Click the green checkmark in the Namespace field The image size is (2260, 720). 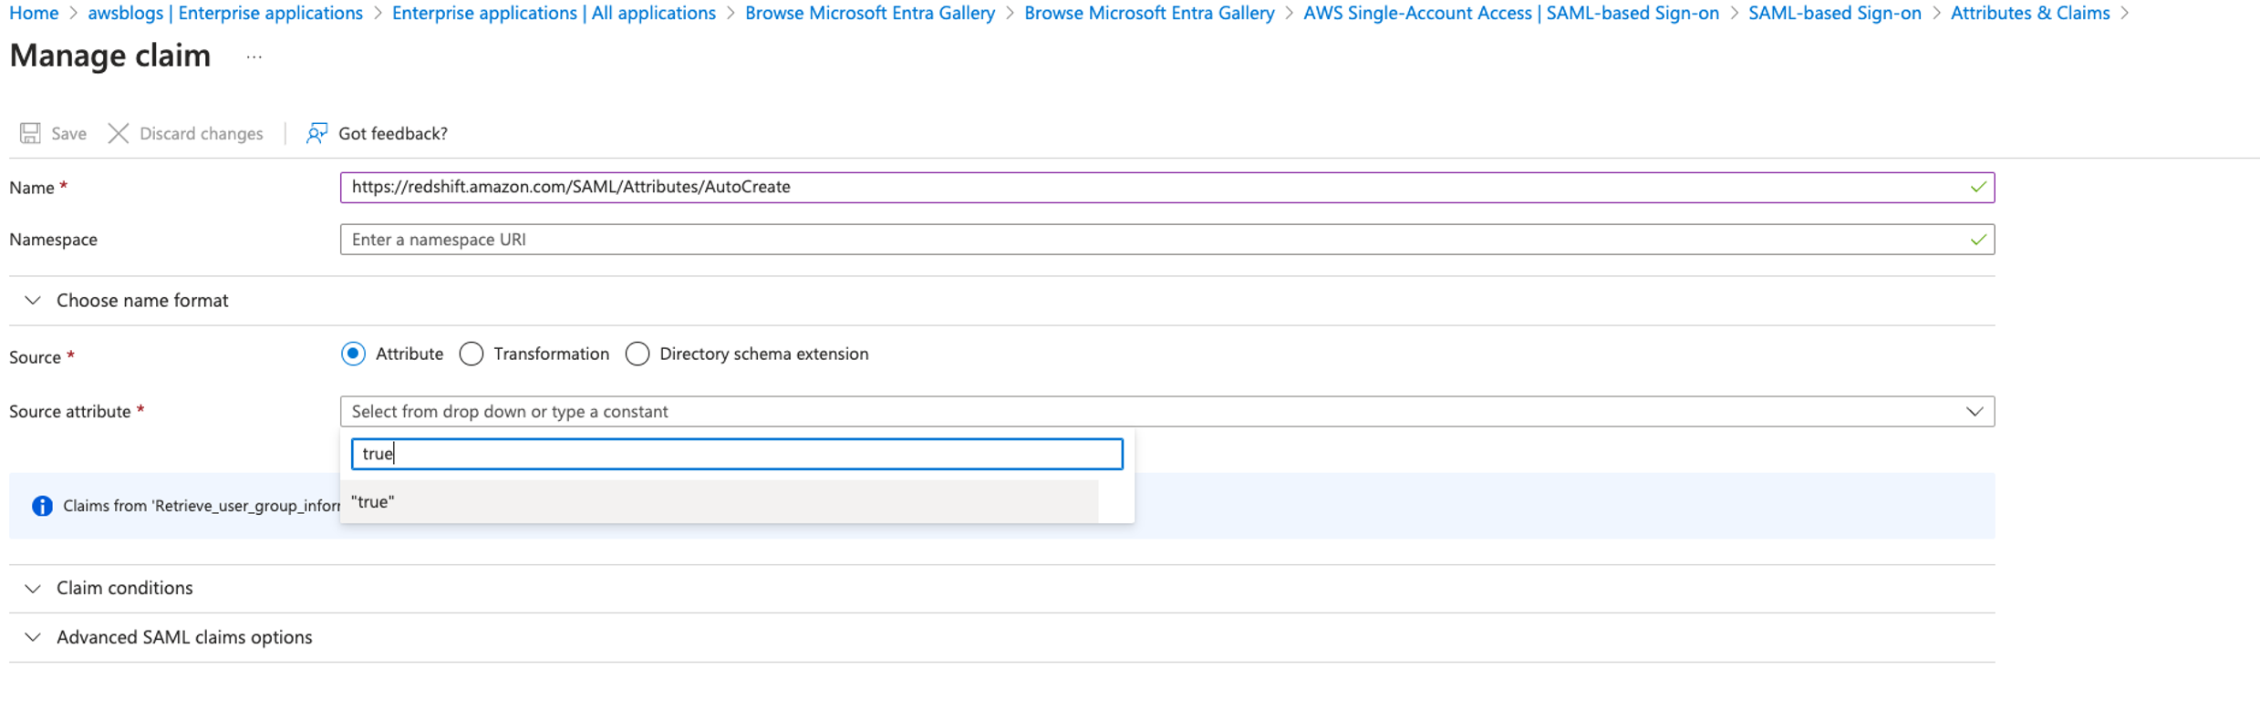point(1977,240)
